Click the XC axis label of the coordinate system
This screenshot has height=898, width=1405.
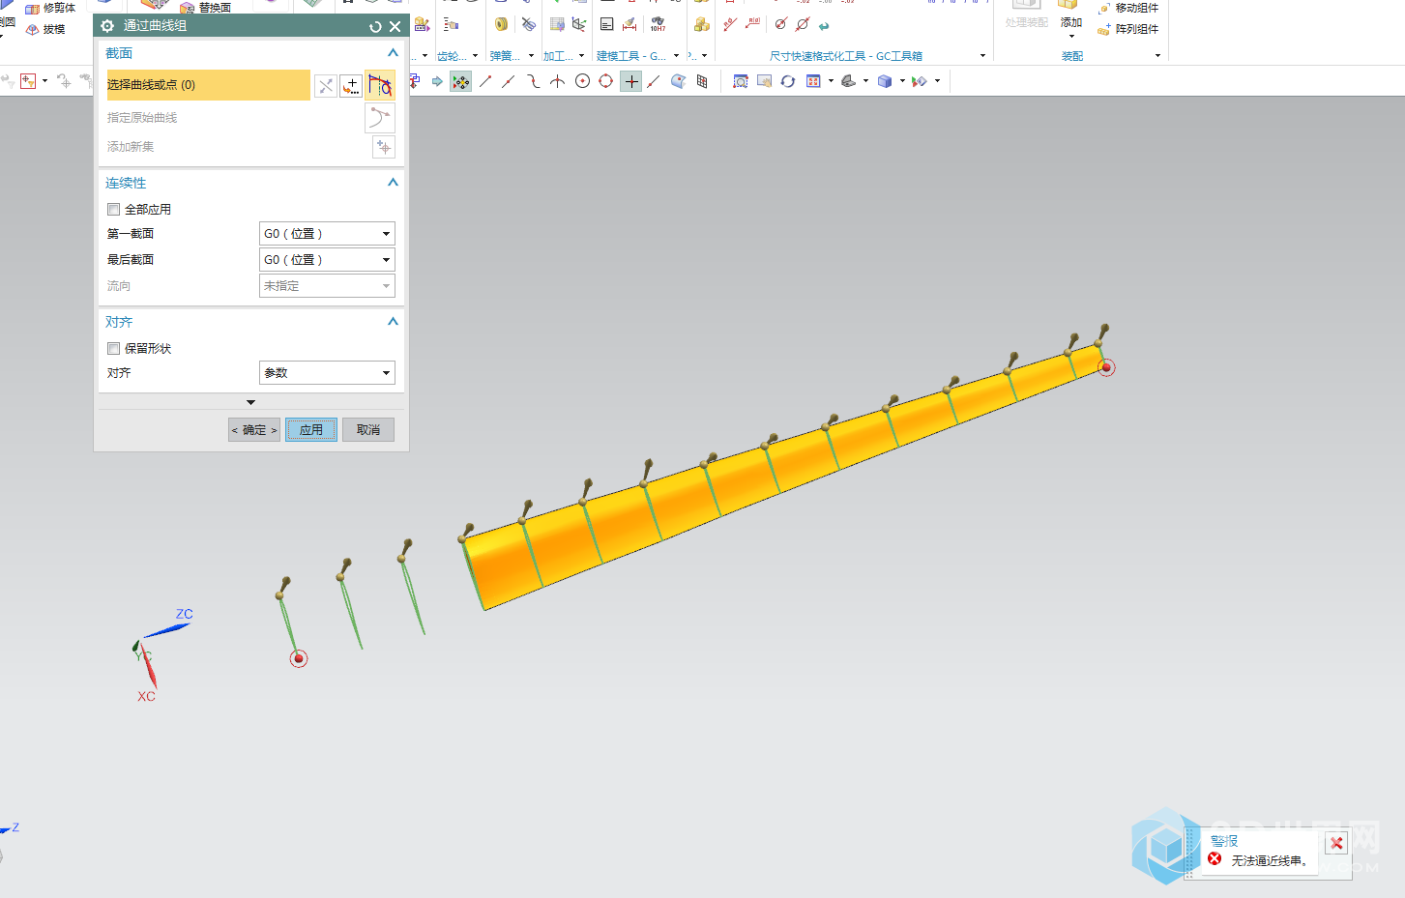pos(146,696)
